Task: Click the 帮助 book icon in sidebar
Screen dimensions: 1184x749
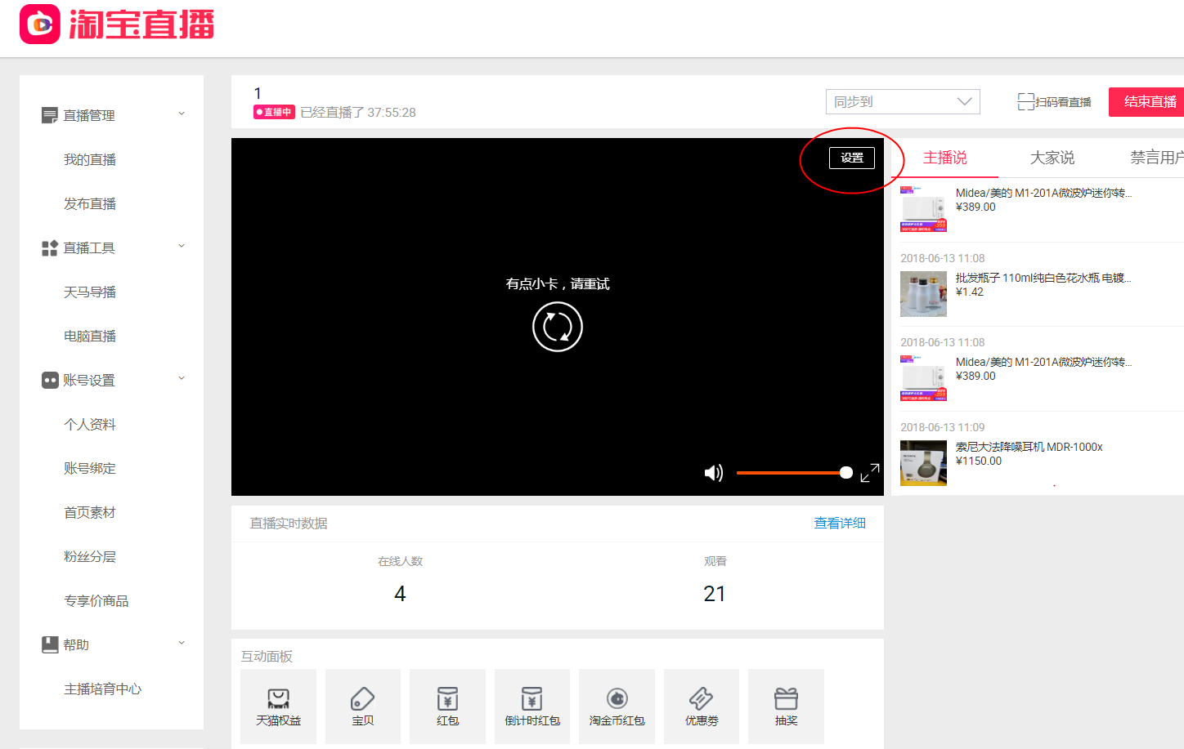Action: (50, 644)
